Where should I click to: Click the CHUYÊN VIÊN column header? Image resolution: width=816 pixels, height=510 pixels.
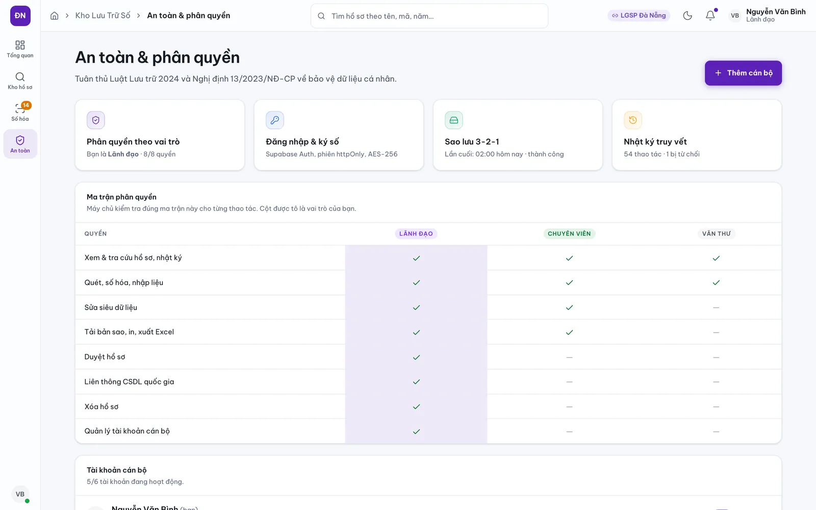click(x=569, y=234)
